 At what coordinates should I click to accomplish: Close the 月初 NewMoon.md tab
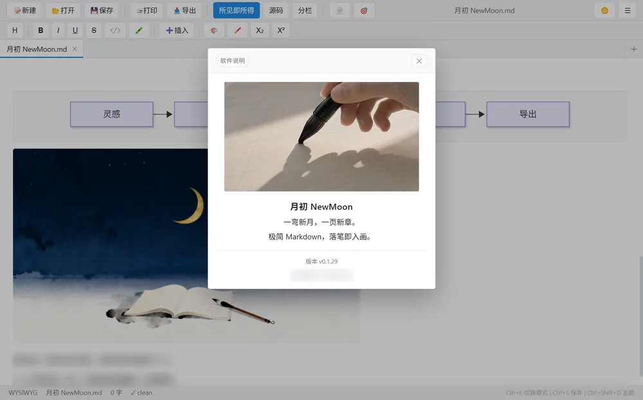coord(75,49)
